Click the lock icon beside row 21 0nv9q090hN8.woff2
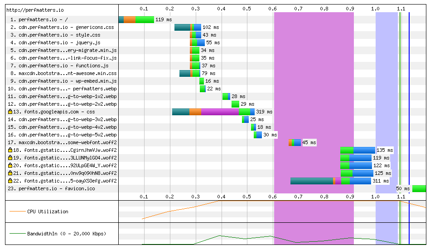This screenshot has height=249, width=430. coord(10,173)
